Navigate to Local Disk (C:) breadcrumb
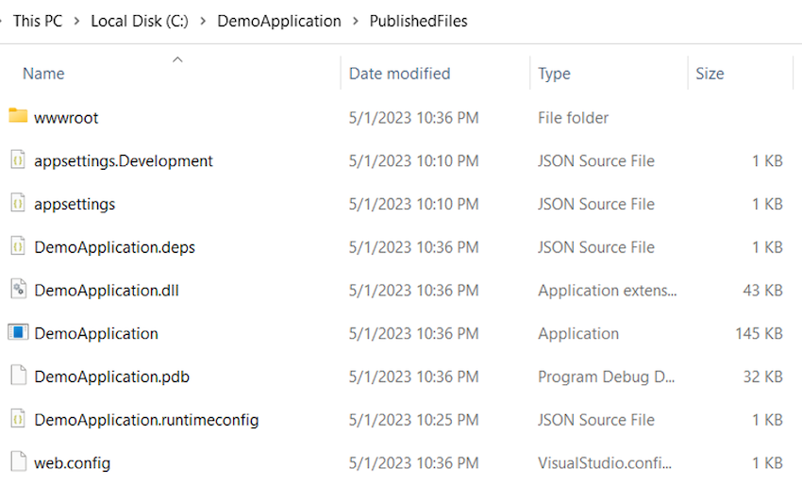The image size is (802, 485). (x=140, y=21)
